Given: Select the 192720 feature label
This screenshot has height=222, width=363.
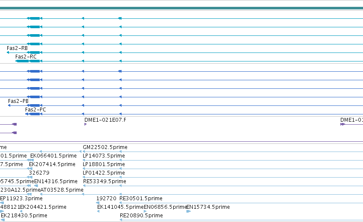Looking at the screenshot, I should tap(106, 199).
